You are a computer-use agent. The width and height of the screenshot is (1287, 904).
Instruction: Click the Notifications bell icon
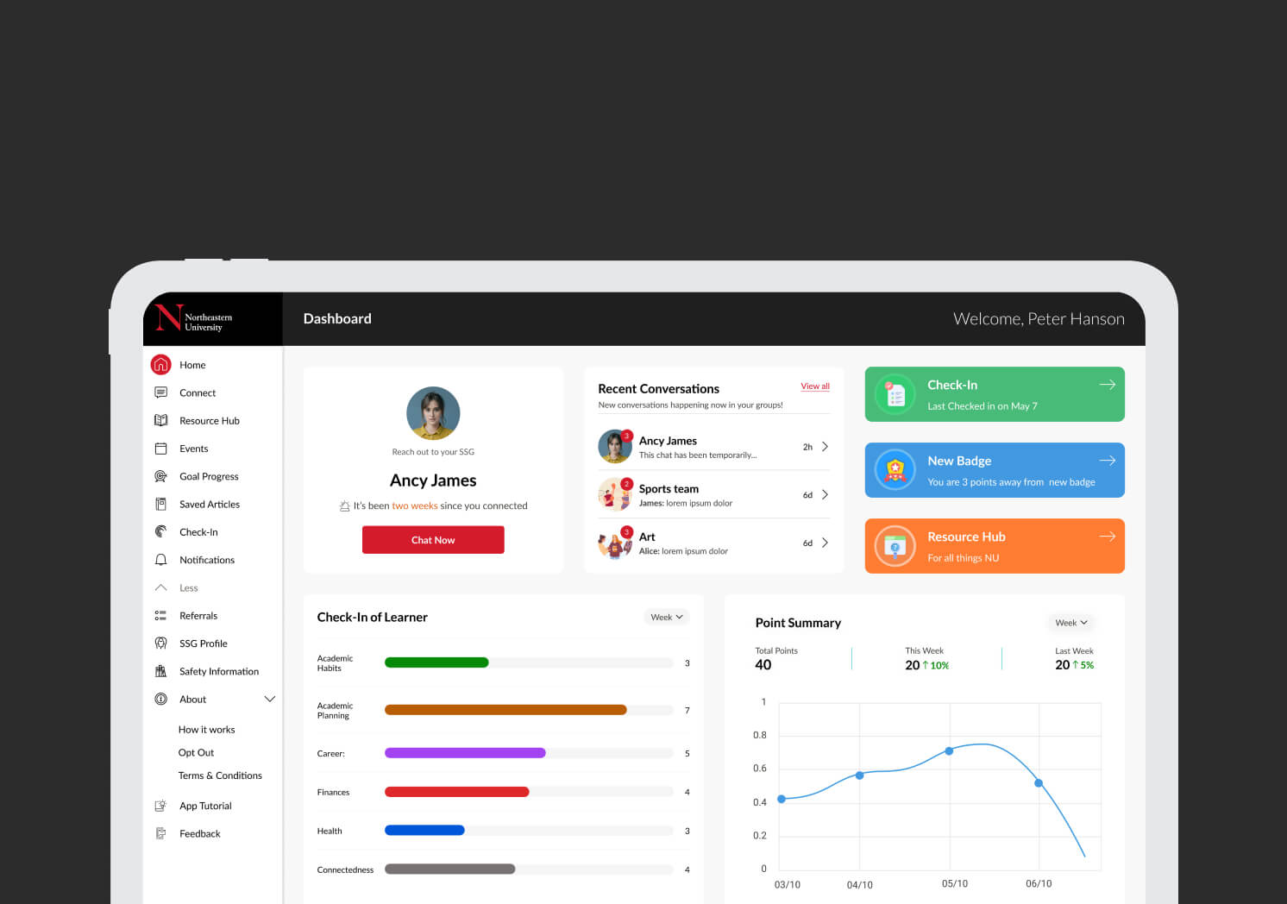tap(160, 560)
